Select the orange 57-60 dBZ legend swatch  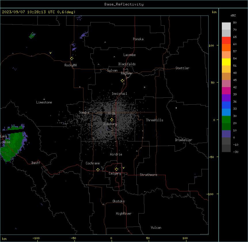point(226,47)
